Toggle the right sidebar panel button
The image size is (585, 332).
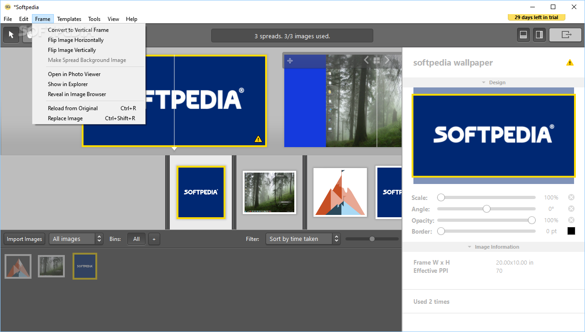(x=539, y=35)
